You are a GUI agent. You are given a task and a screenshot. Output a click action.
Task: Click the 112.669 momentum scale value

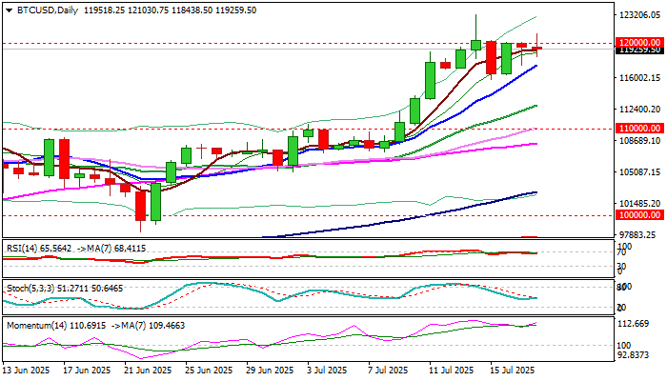[x=634, y=324]
